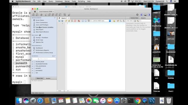Go back in context help navigation
The width and height of the screenshot is (188, 105).
coord(128,21)
